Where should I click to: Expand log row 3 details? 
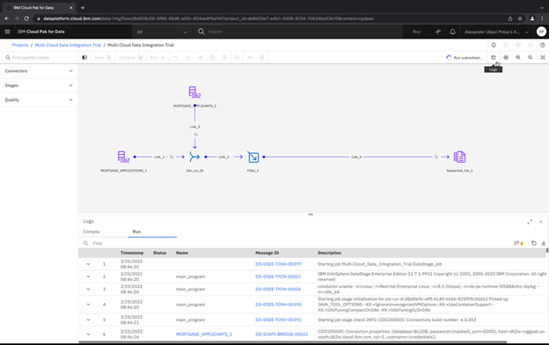click(x=88, y=290)
